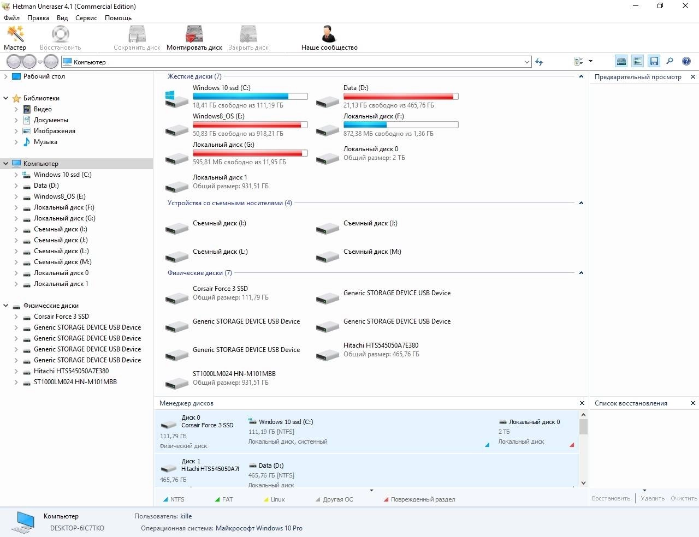Select Съемный диск (J:) in the tree

point(61,240)
